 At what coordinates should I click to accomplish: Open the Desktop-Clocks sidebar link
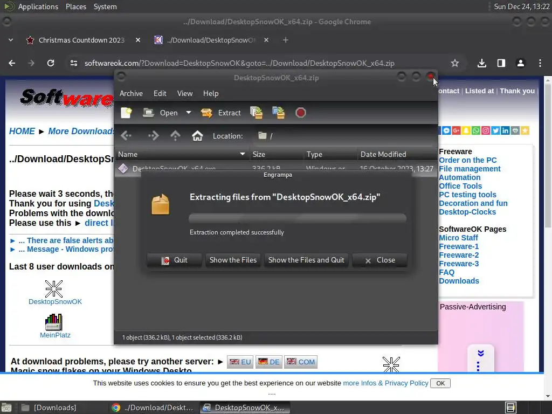pos(467,212)
